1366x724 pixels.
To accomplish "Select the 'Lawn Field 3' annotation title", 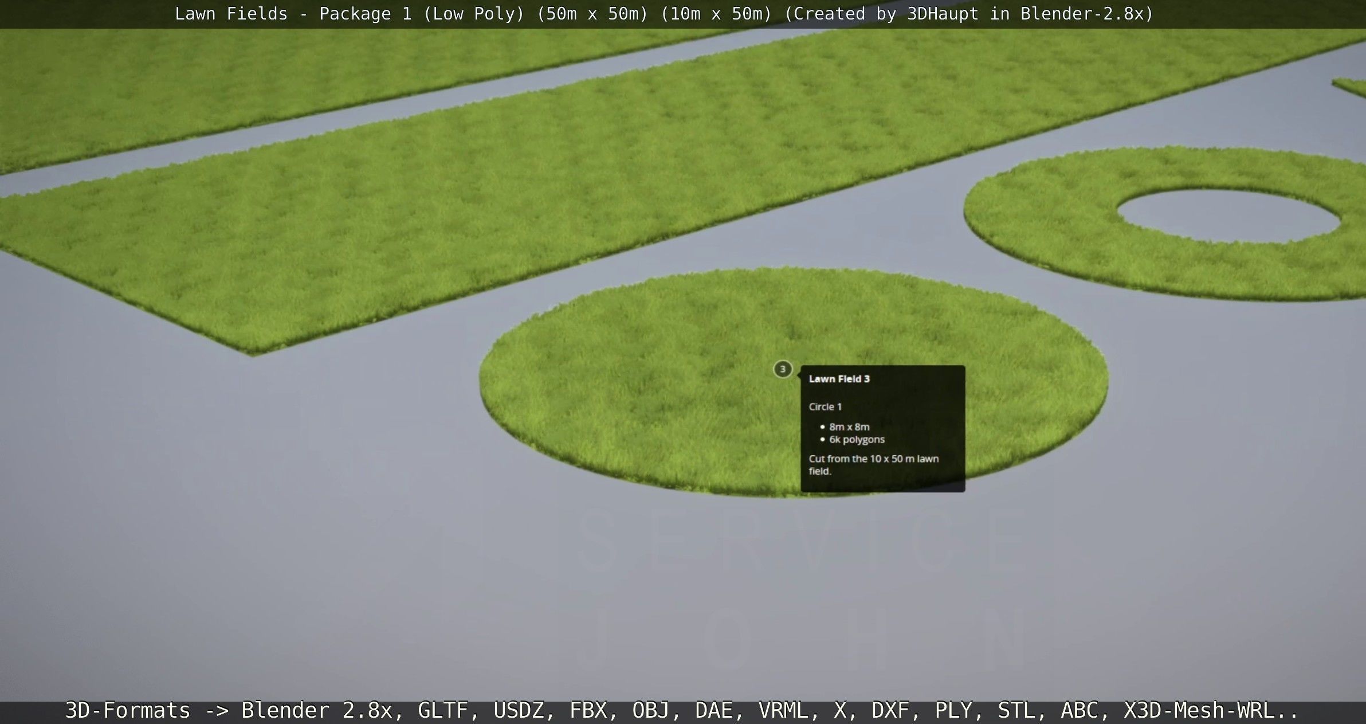I will [x=839, y=379].
